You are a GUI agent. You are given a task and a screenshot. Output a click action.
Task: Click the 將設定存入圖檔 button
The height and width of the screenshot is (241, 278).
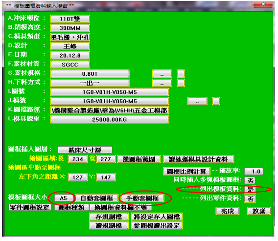click(157, 217)
